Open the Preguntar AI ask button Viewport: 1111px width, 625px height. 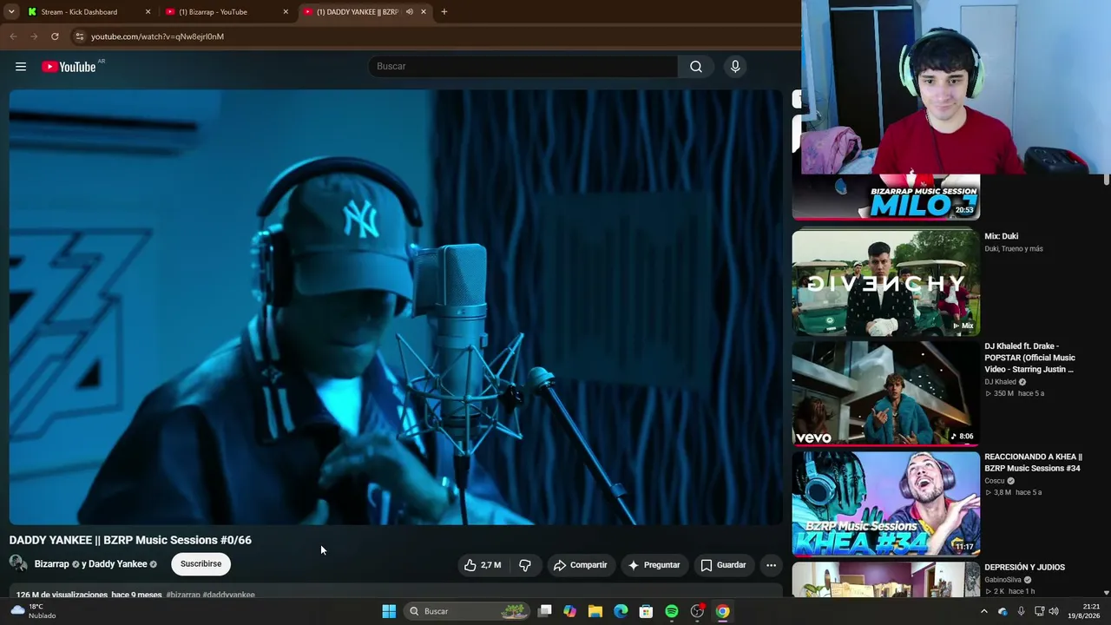[x=654, y=565]
